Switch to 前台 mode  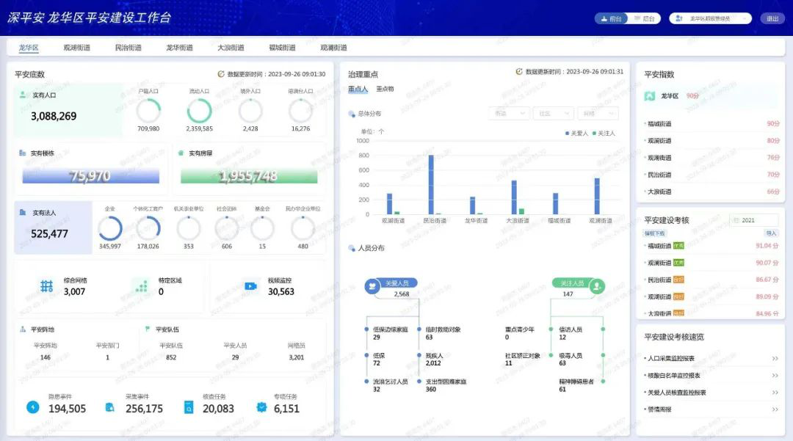tap(611, 18)
